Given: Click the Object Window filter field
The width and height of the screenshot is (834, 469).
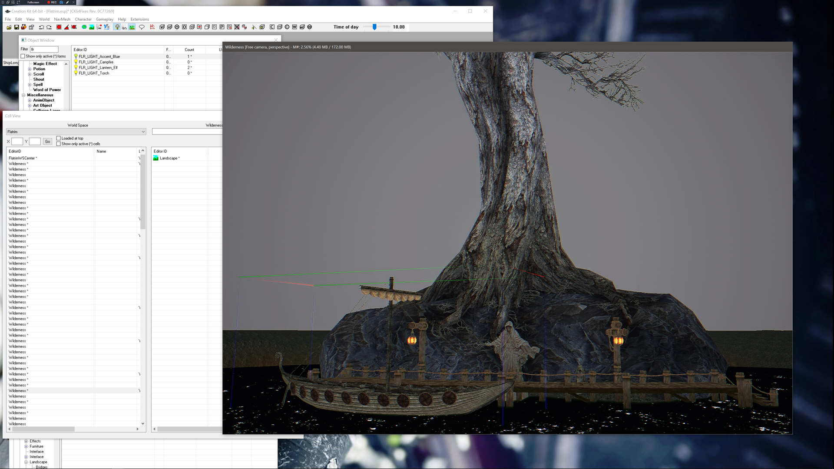Looking at the screenshot, I should [x=44, y=50].
